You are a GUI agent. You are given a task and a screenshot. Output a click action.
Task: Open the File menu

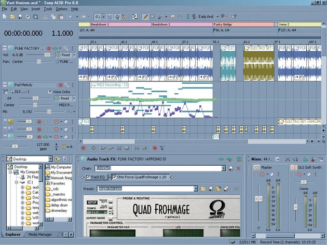point(4,9)
